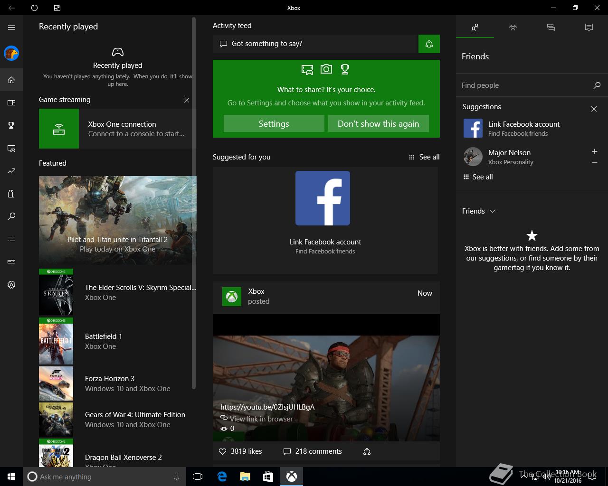Click the Settings button in green banner
This screenshot has height=486, width=608.
click(x=274, y=123)
